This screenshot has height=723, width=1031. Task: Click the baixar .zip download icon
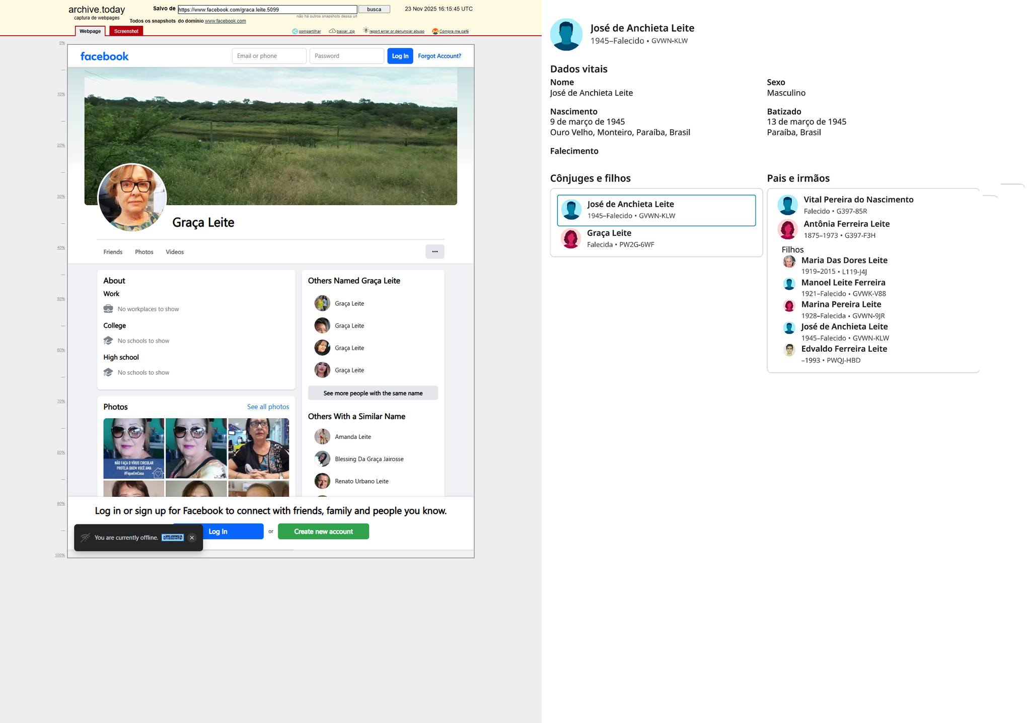[332, 31]
